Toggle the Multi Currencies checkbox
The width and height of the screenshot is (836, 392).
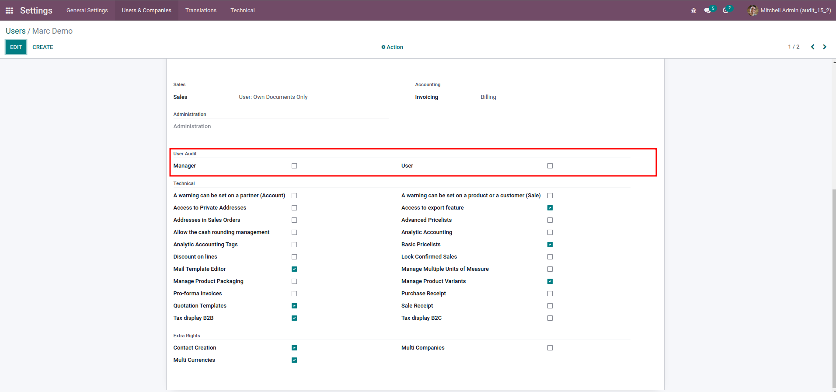pyautogui.click(x=294, y=360)
